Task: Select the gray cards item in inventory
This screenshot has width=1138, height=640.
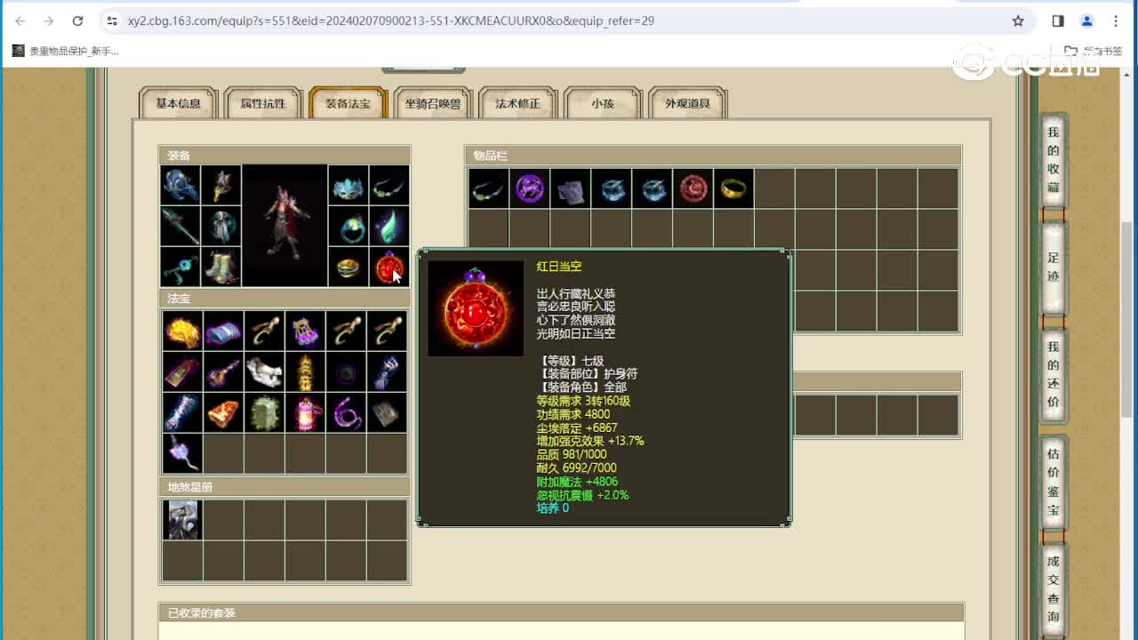Action: pyautogui.click(x=571, y=188)
